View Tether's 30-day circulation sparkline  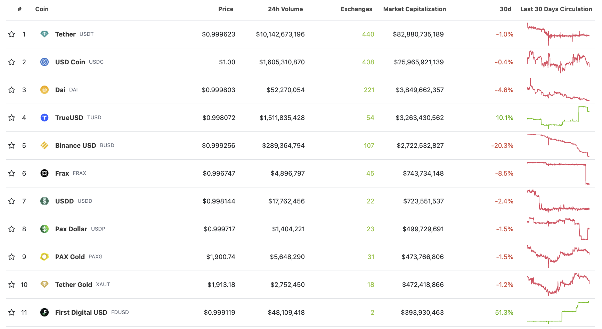(558, 34)
